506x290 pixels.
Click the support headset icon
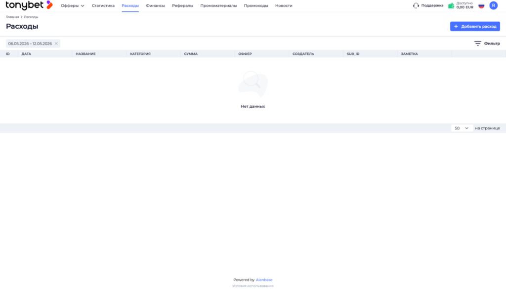click(x=416, y=5)
